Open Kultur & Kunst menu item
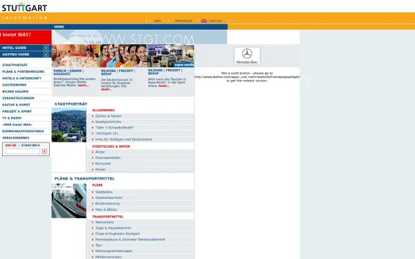 (16, 105)
